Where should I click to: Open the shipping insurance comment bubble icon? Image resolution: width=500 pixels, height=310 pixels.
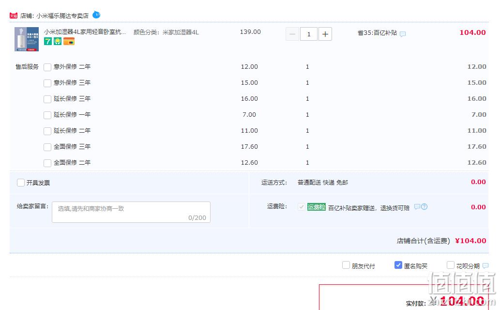417,207
